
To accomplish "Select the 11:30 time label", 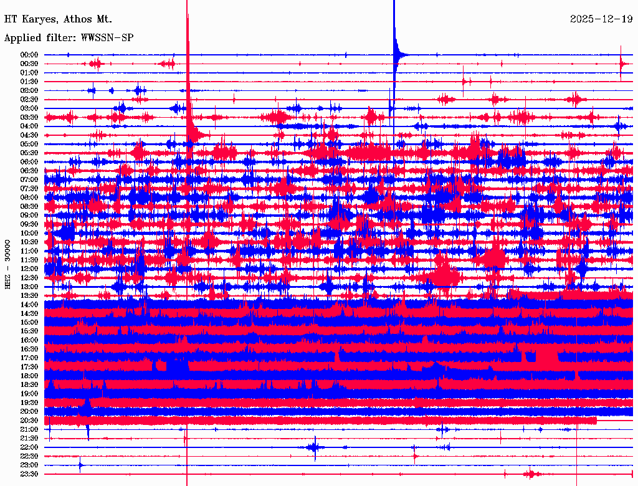I will 29,260.
